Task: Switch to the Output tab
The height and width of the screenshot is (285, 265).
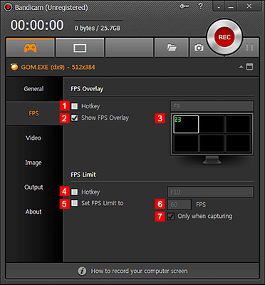Action: click(x=33, y=187)
